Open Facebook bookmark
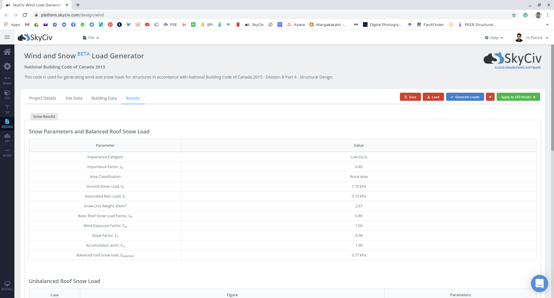This screenshot has width=554, height=298. [73, 25]
